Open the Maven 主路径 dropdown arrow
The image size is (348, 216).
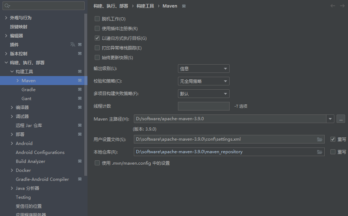tap(330, 119)
